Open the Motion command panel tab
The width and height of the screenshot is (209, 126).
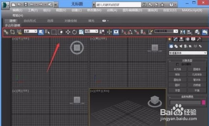(x=187, y=39)
